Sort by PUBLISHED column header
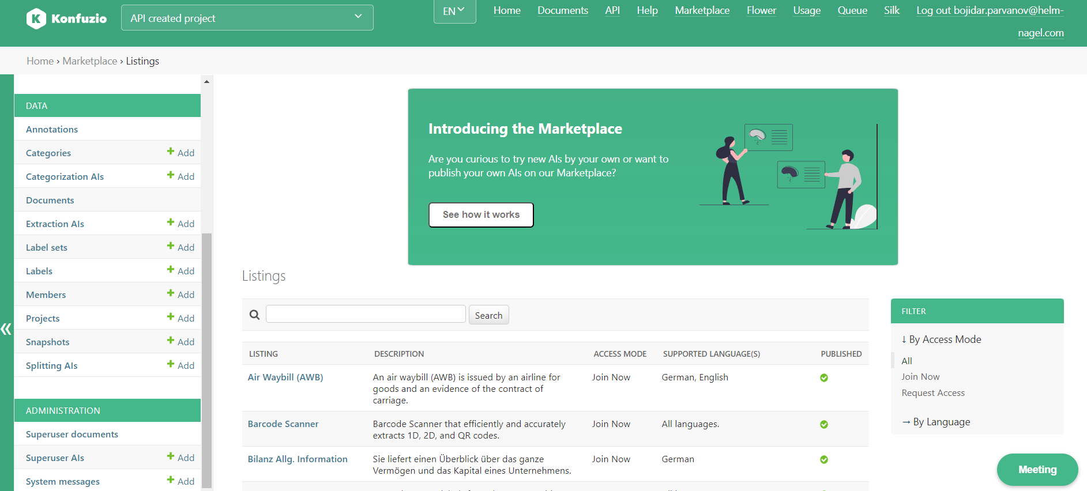This screenshot has width=1087, height=491. point(841,354)
